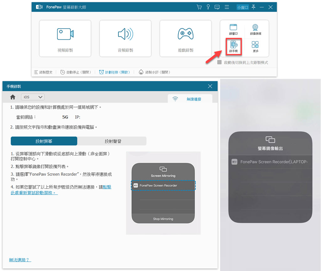Go to home in 手機錄製 dialog
The height and width of the screenshot is (271, 321).
click(13, 97)
